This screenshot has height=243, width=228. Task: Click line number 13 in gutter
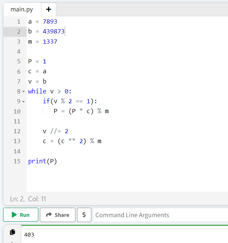[x=17, y=141]
